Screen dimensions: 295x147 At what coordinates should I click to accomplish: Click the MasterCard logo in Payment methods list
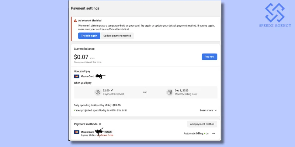(76, 132)
